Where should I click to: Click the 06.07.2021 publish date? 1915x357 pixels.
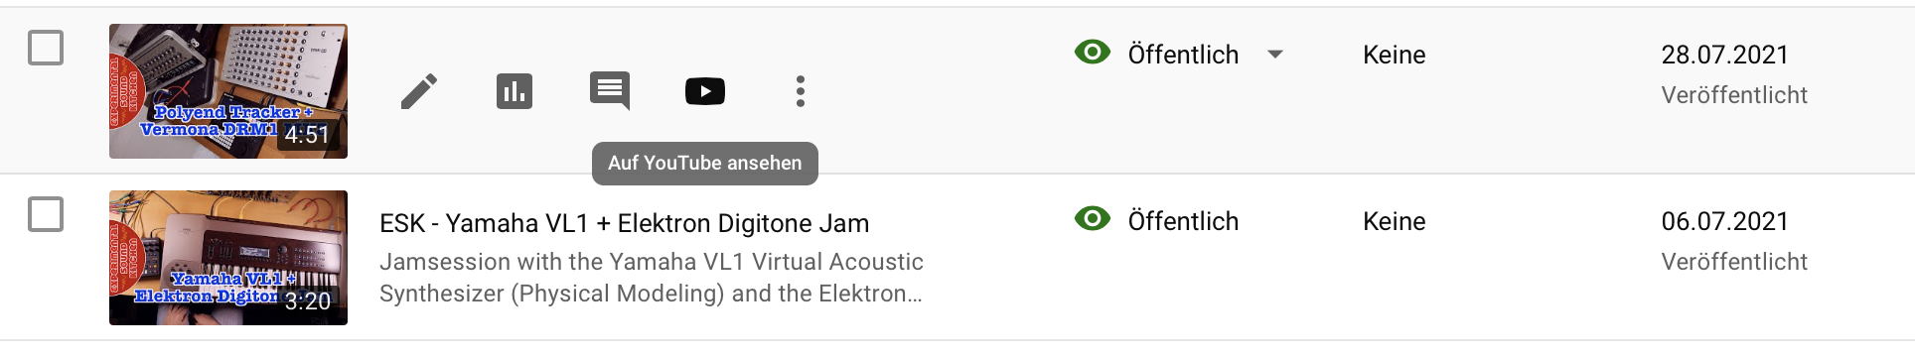click(1724, 221)
